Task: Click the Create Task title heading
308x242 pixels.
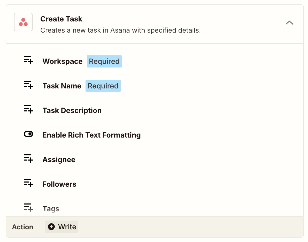Action: 61,19
